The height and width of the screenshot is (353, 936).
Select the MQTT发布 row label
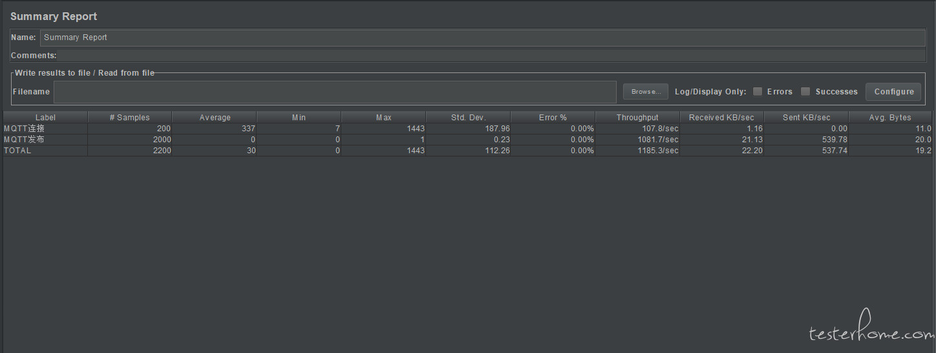(24, 140)
